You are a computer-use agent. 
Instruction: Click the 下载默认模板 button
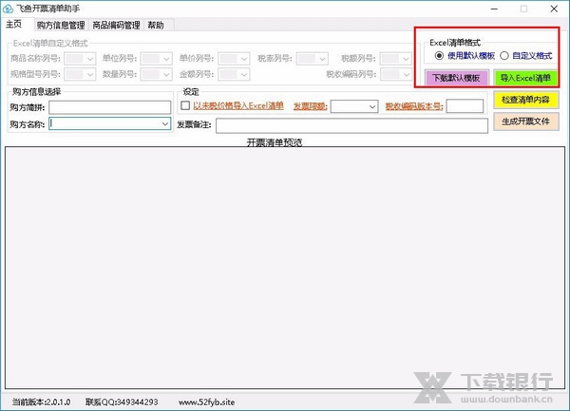tap(456, 78)
